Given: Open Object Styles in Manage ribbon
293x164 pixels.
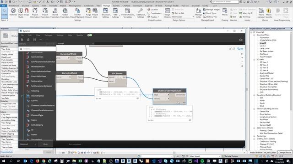Looking at the screenshot, I should [x=21, y=13].
